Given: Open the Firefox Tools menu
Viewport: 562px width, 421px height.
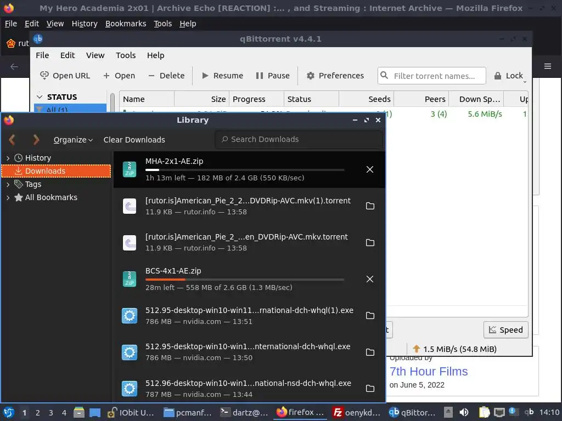Looking at the screenshot, I should pos(162,24).
